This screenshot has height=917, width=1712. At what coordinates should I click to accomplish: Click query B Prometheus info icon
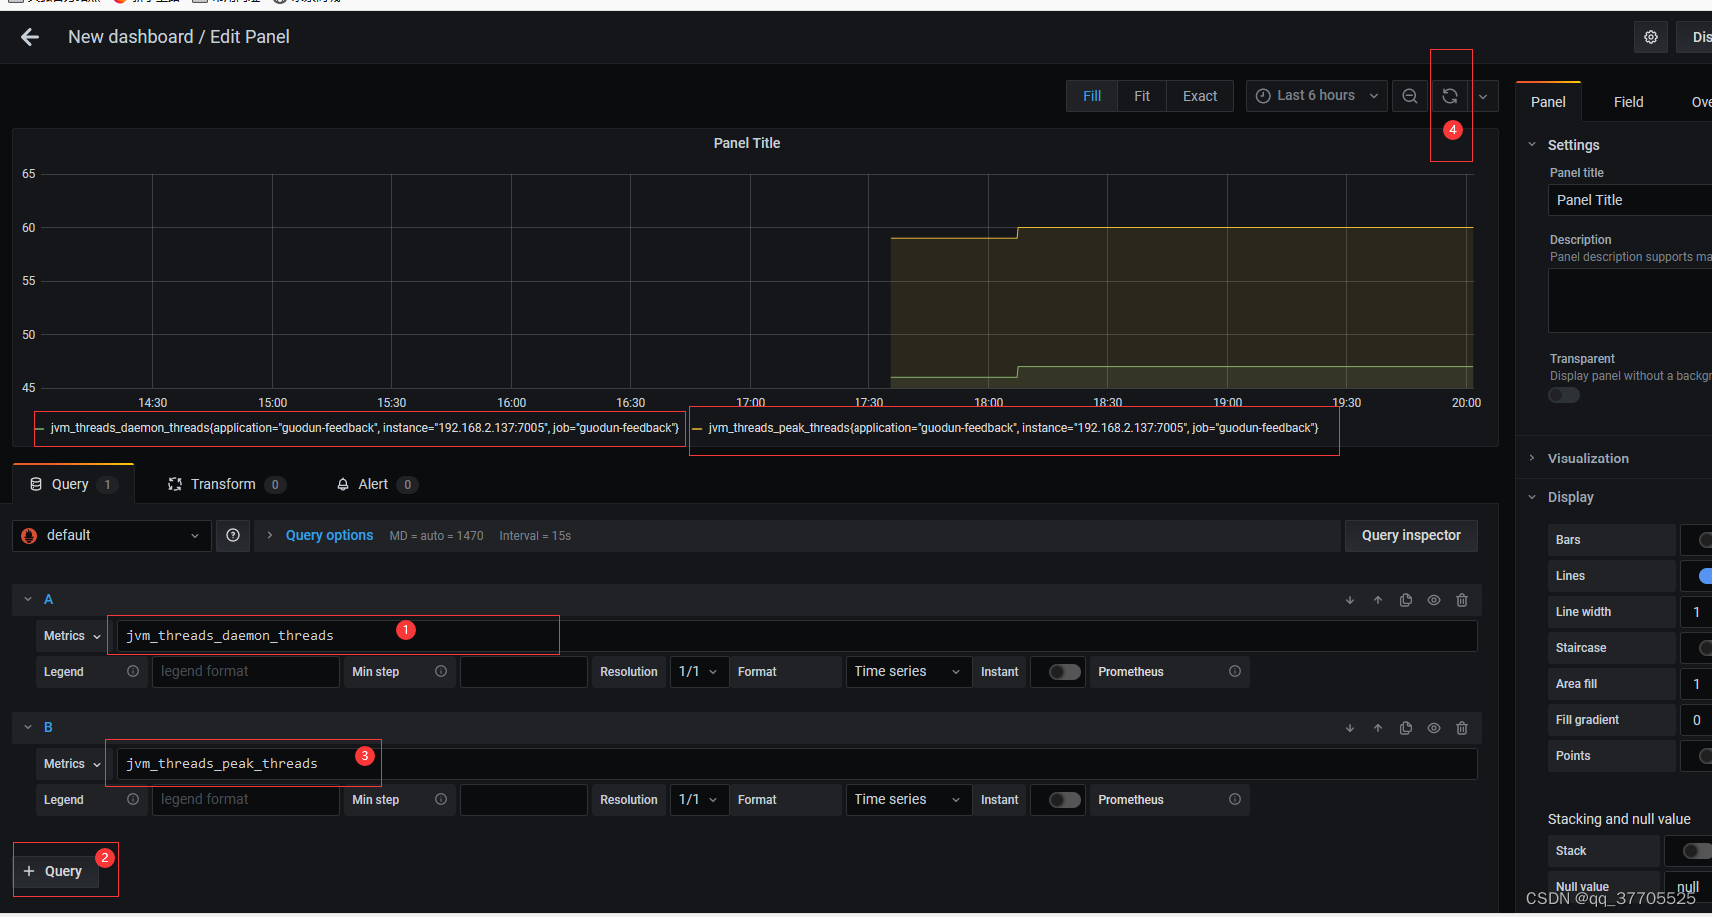tap(1235, 800)
